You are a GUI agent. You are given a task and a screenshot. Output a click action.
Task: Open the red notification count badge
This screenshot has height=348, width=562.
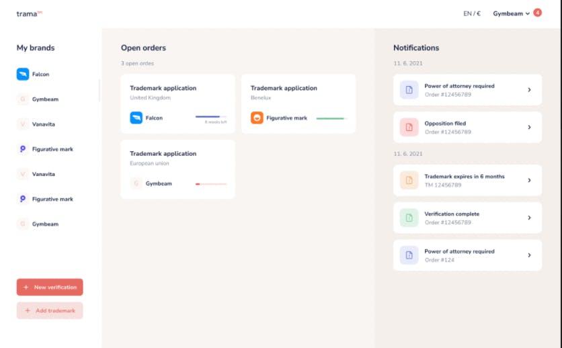(537, 13)
